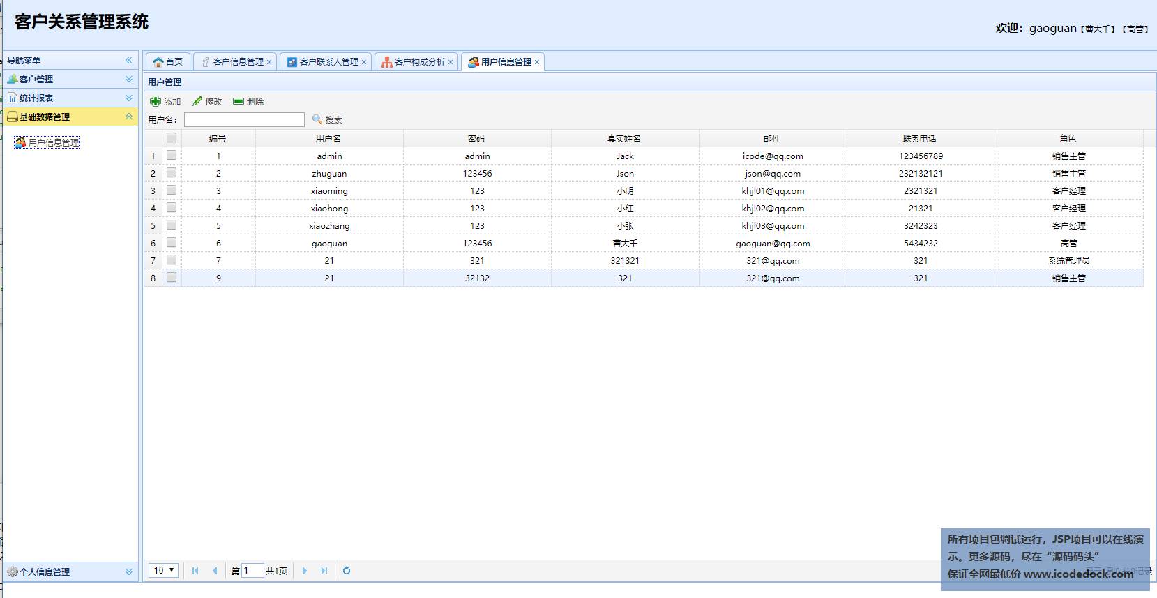Collapse the 基础数据管理 accordion section
Viewport: 1157px width, 598px height.
click(x=129, y=117)
